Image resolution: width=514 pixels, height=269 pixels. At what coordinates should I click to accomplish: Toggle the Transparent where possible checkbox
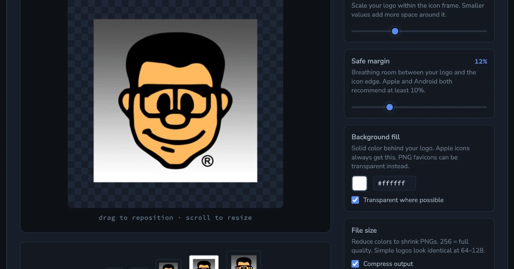355,200
